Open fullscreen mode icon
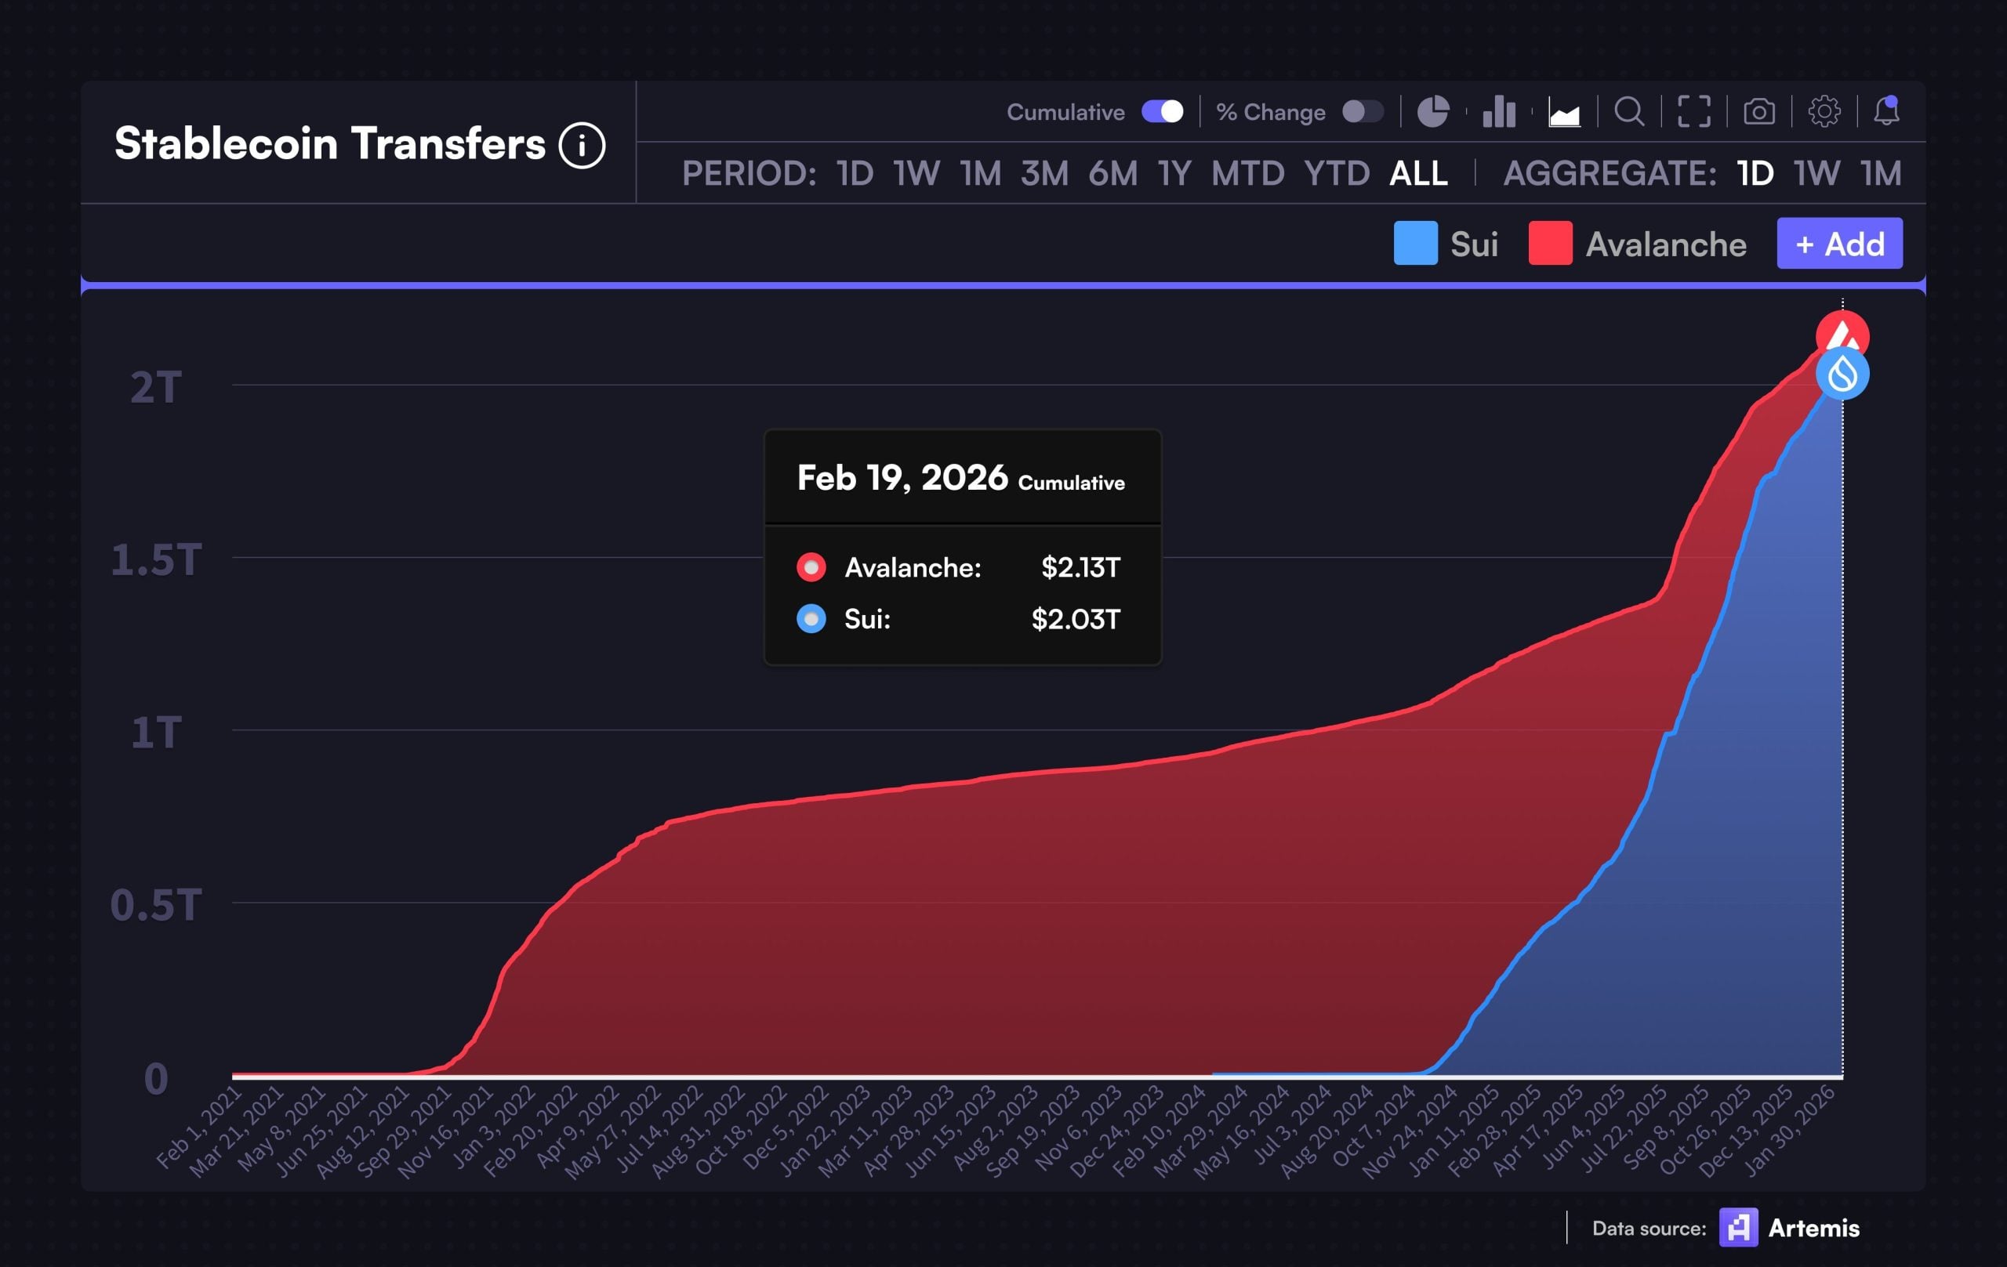 pos(1693,111)
